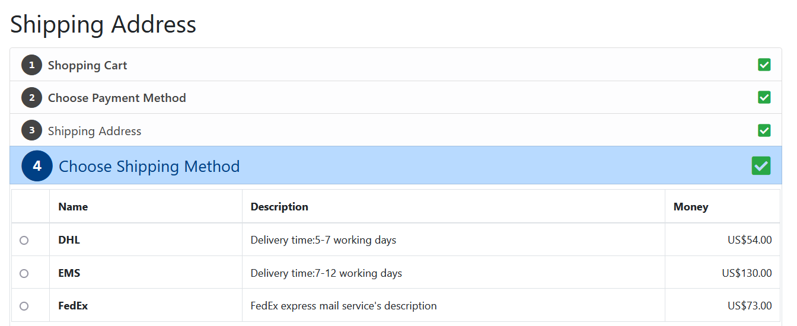797x326 pixels.
Task: Click the step 1 number badge
Action: click(x=32, y=65)
